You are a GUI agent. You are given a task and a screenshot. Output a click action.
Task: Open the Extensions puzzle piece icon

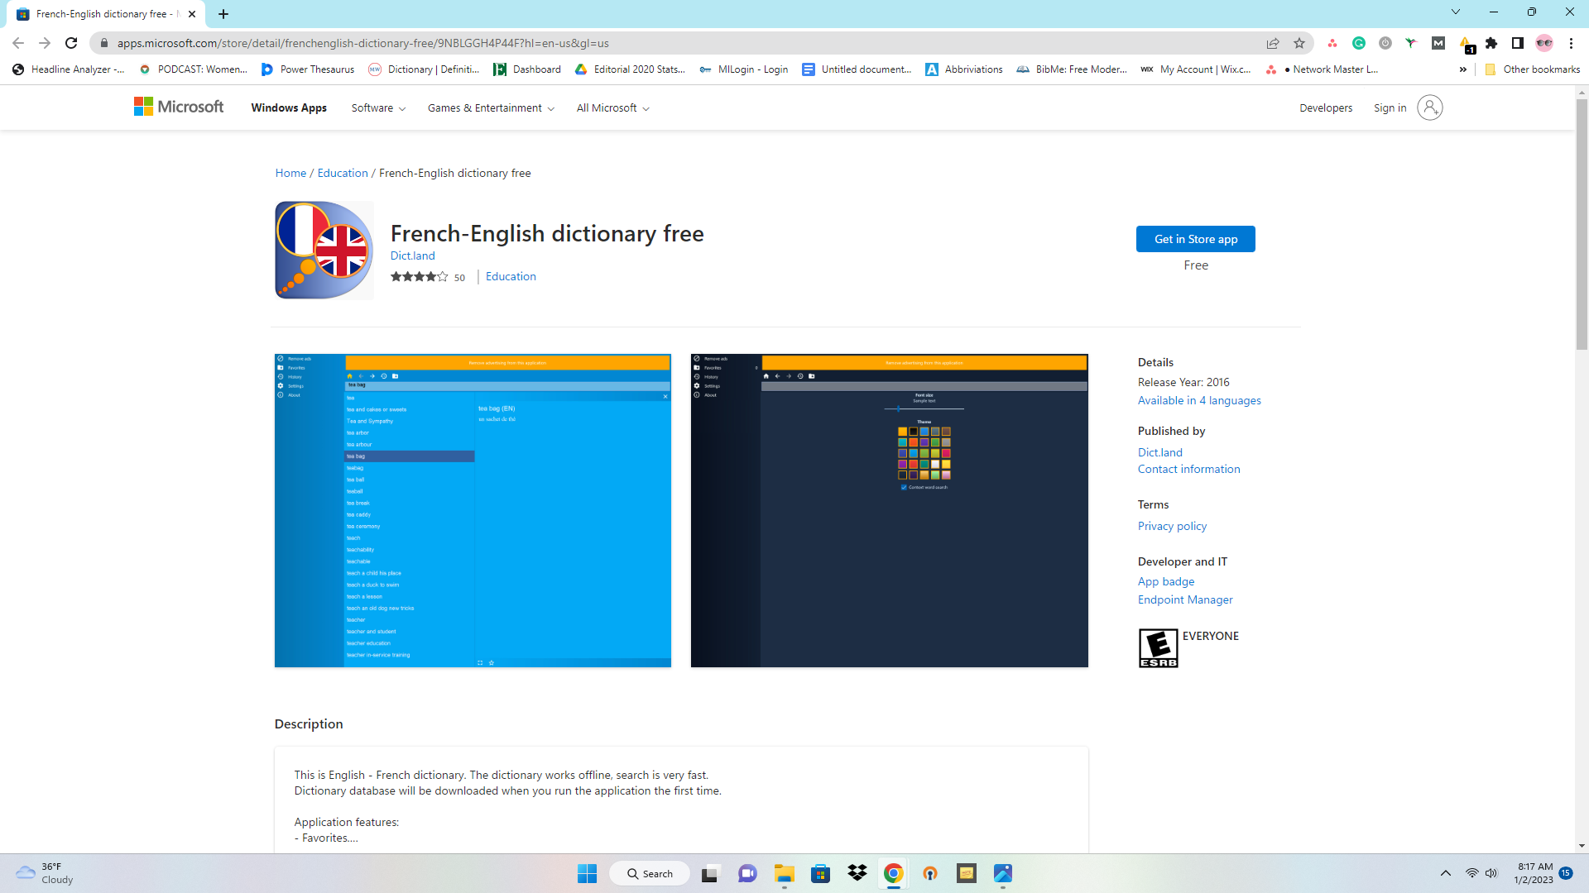point(1492,43)
